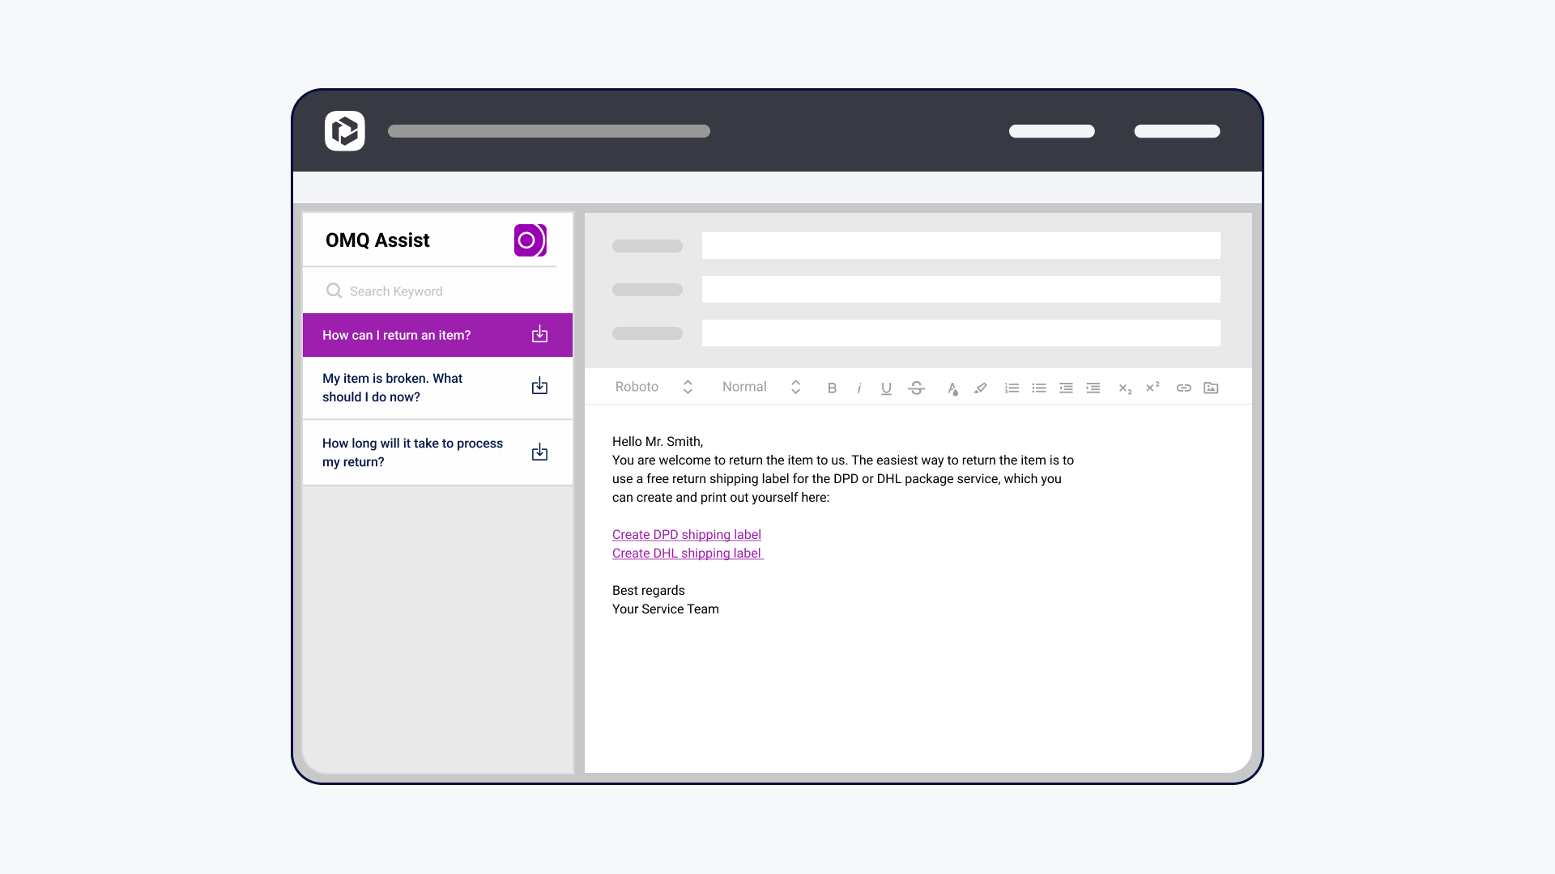The width and height of the screenshot is (1555, 874).
Task: Insert a numbered list
Action: click(1012, 388)
